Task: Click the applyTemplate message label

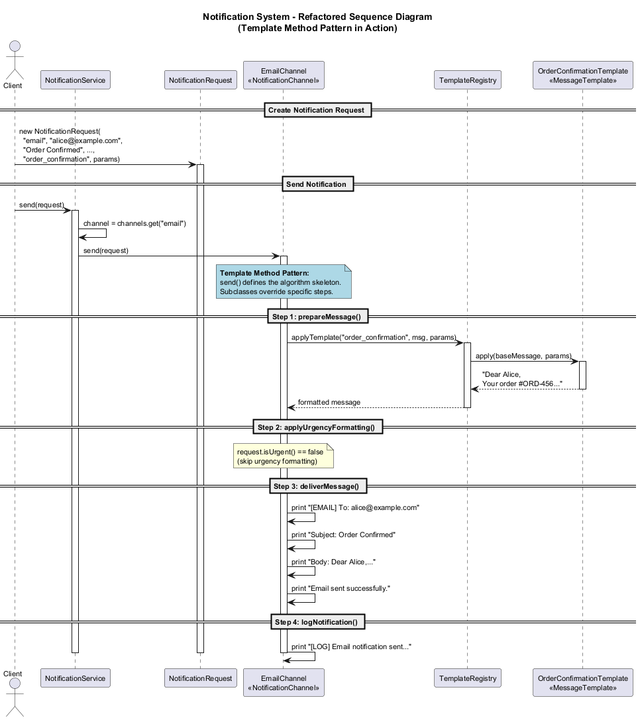Action: [x=373, y=338]
